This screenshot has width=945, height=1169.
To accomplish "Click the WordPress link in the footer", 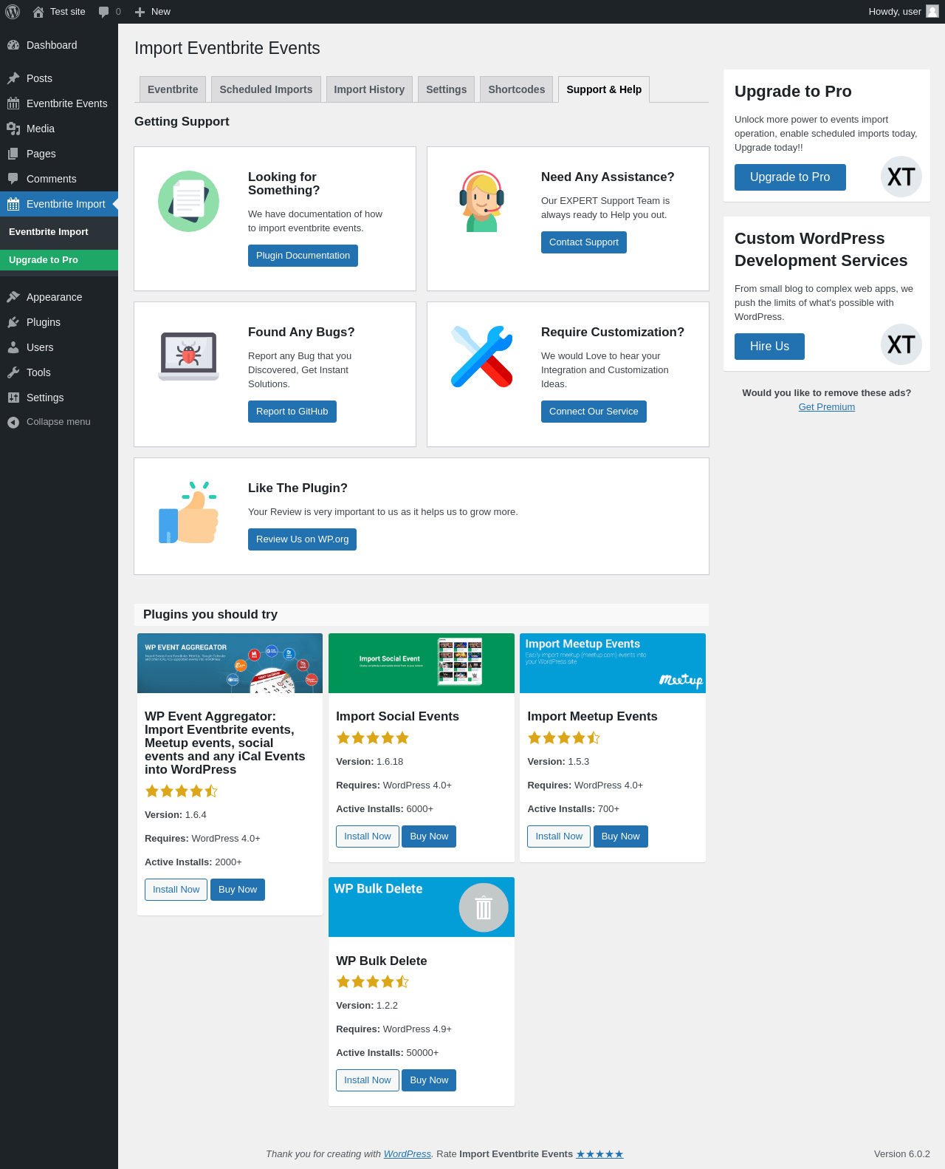I will pyautogui.click(x=408, y=1154).
